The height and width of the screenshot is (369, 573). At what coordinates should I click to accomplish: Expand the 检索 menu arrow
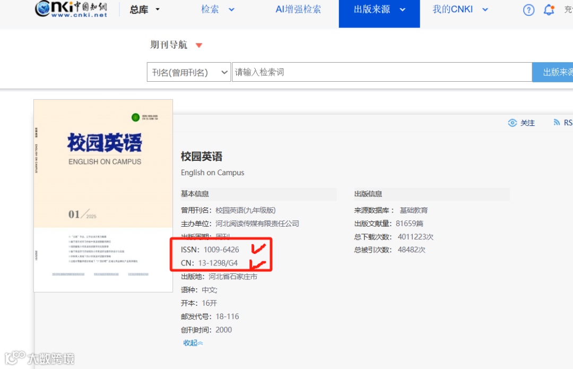231,10
